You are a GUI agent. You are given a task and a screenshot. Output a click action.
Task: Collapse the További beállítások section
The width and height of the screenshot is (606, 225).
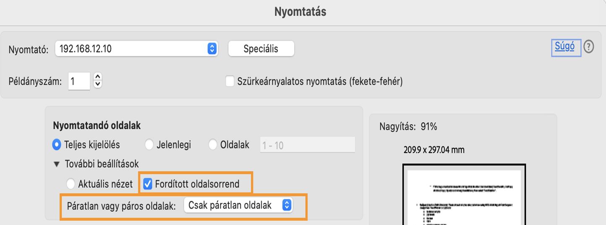57,164
